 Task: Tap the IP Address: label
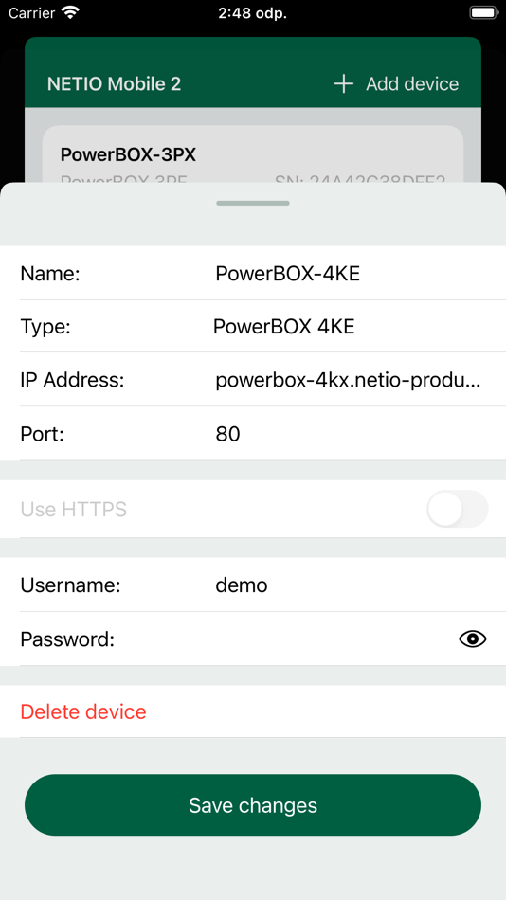(72, 381)
